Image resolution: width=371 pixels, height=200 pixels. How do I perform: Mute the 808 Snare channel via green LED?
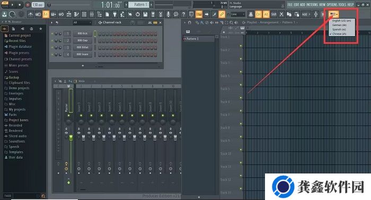pyautogui.click(x=52, y=55)
